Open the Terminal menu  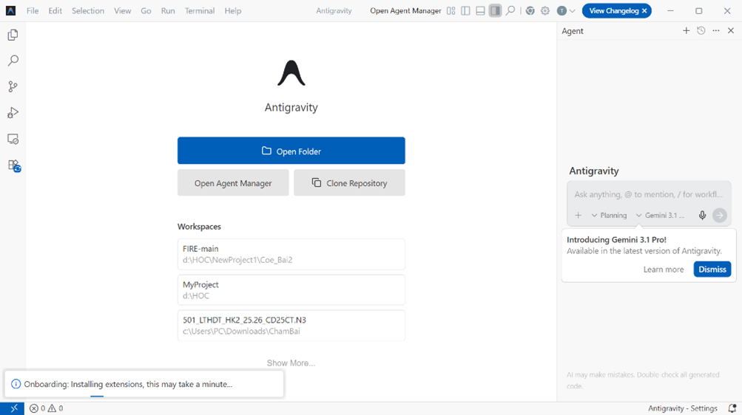[200, 11]
